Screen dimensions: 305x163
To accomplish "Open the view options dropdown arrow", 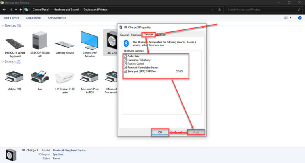I will (291, 18).
